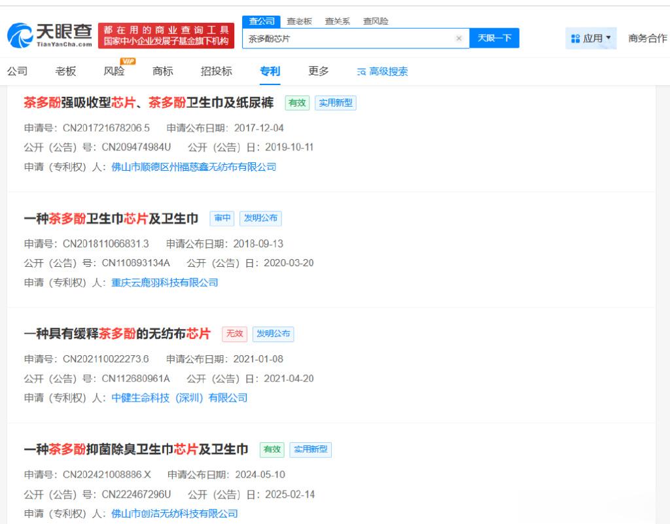Screen dimensions: 670x524
Task: Click the 天眼一下 search button
Action: pyautogui.click(x=495, y=38)
